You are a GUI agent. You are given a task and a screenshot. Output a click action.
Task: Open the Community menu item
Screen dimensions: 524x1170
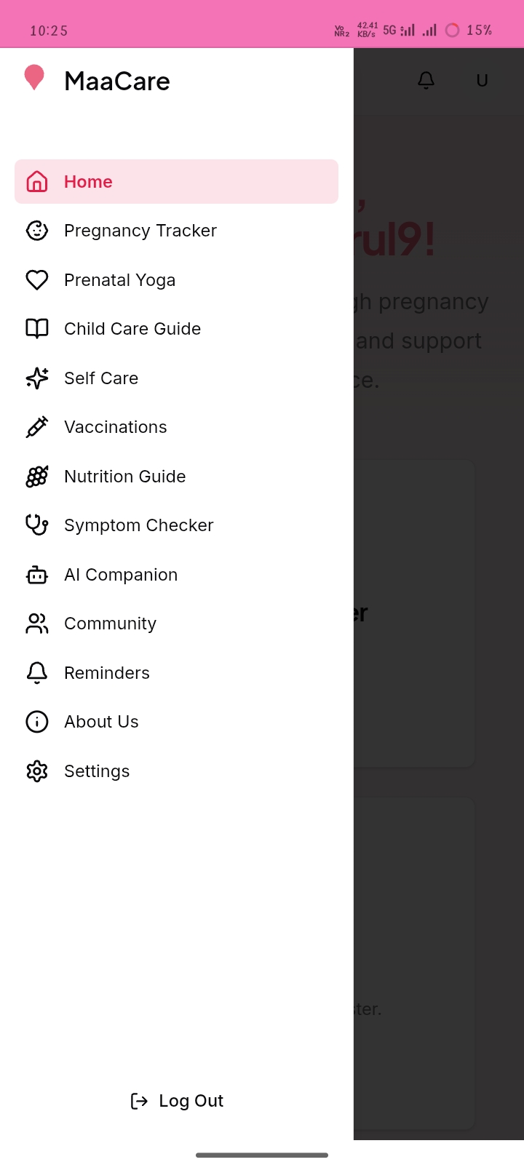(x=110, y=624)
